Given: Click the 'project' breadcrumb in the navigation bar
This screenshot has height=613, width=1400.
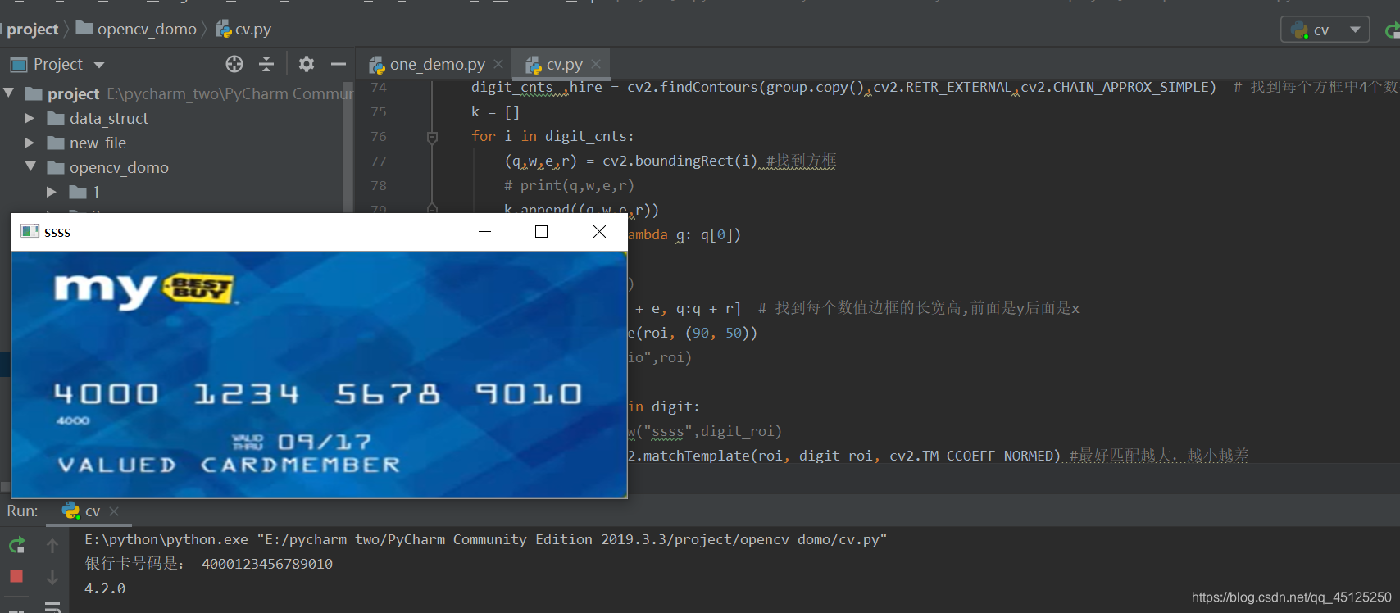Looking at the screenshot, I should coord(33,30).
